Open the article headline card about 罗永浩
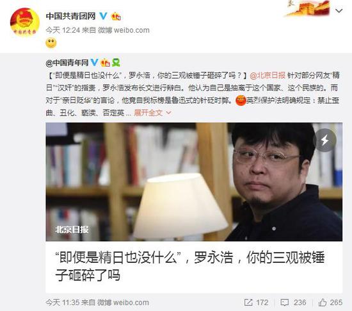This screenshot has width=352, height=311. [194, 267]
